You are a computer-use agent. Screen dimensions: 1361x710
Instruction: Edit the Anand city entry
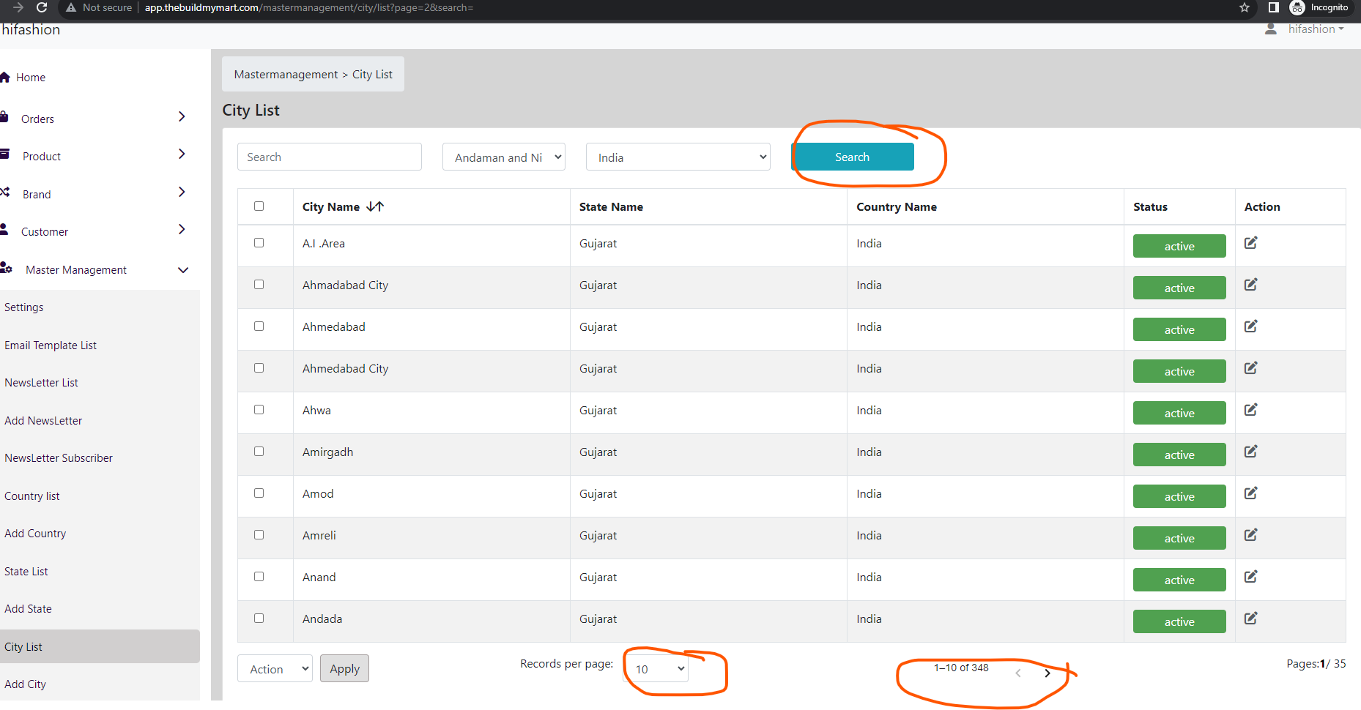[x=1250, y=576]
